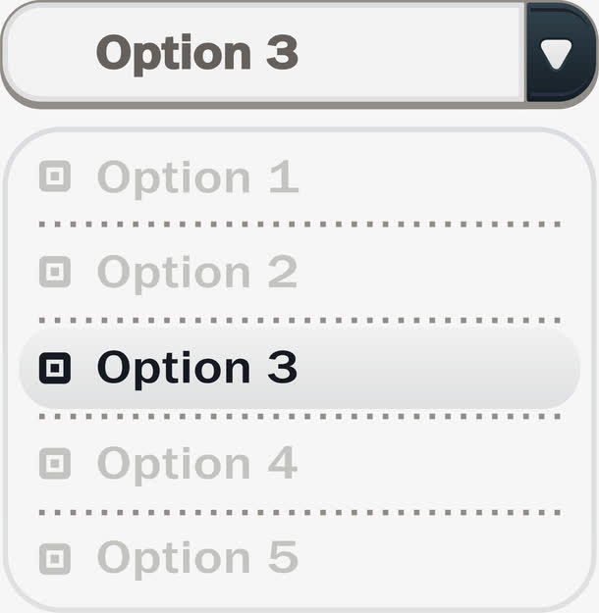
Task: Click the dark rounded end of the dropdown
Action: (561, 53)
